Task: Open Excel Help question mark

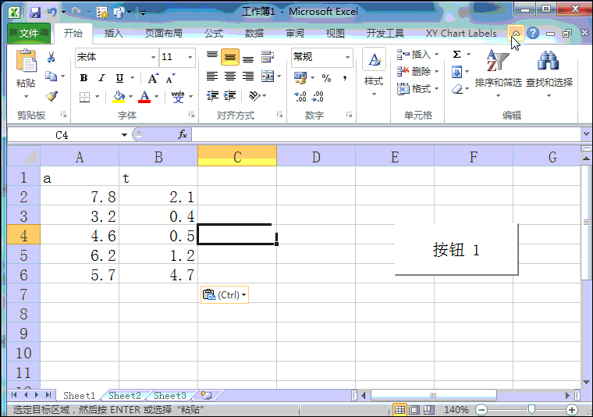Action: 532,34
